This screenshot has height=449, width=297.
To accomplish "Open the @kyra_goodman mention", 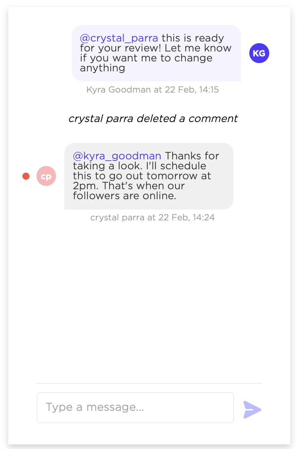I will 117,156.
